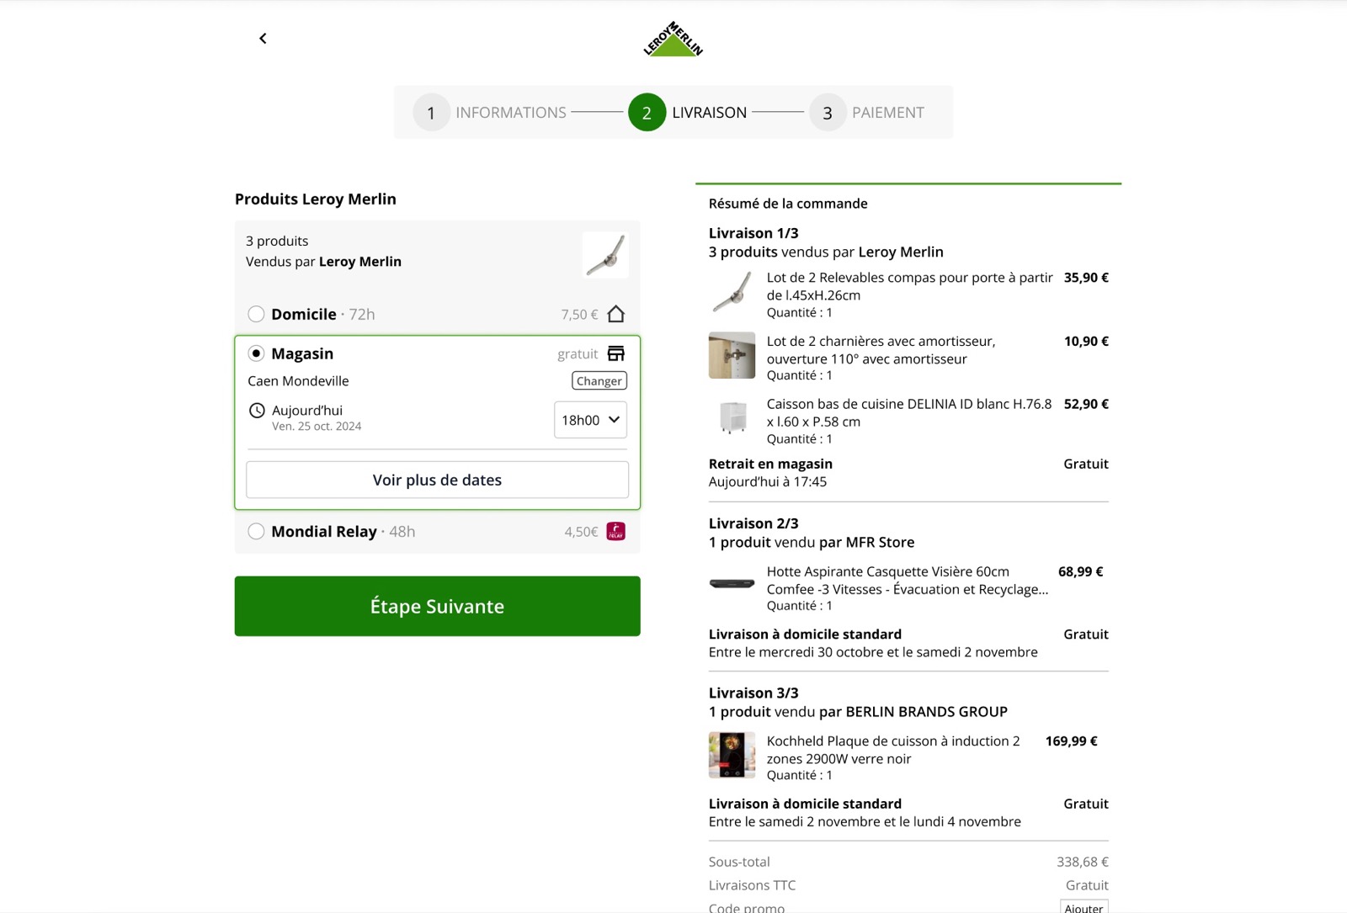Click Ajouter to add a promo code
This screenshot has height=913, width=1347.
point(1083,907)
